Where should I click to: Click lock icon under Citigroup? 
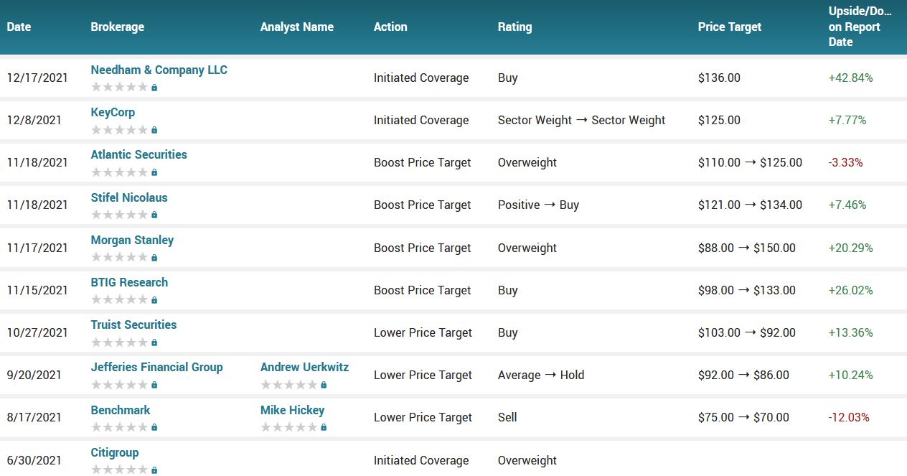coord(154,470)
